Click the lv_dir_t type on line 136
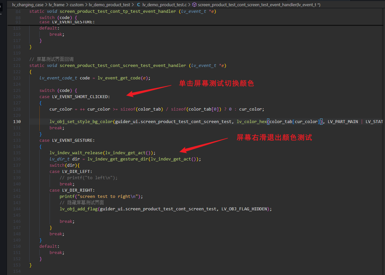385x275 pixels. 59,159
